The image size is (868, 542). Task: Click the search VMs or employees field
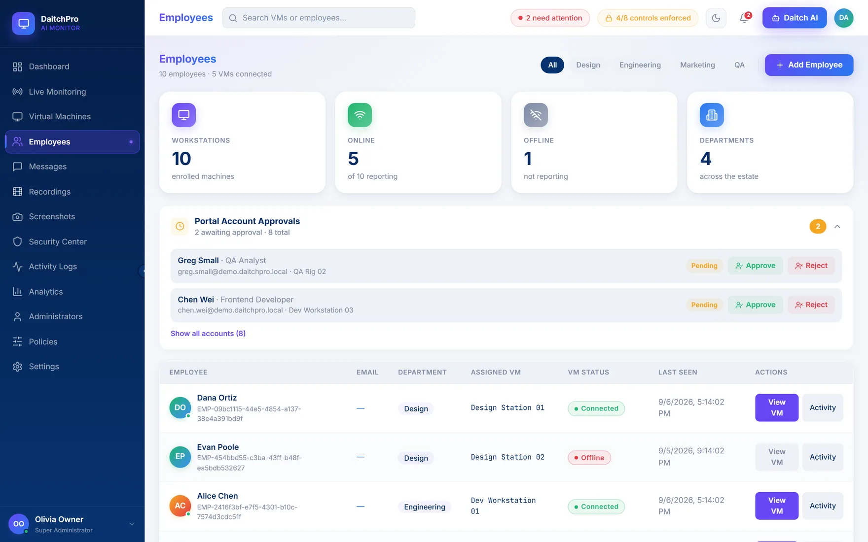point(319,18)
